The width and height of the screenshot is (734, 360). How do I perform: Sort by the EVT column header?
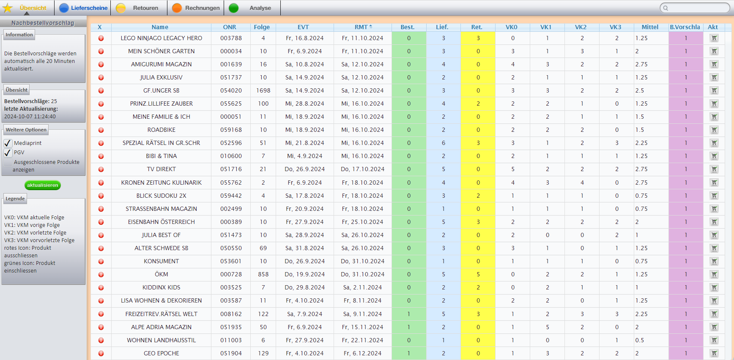coord(303,27)
